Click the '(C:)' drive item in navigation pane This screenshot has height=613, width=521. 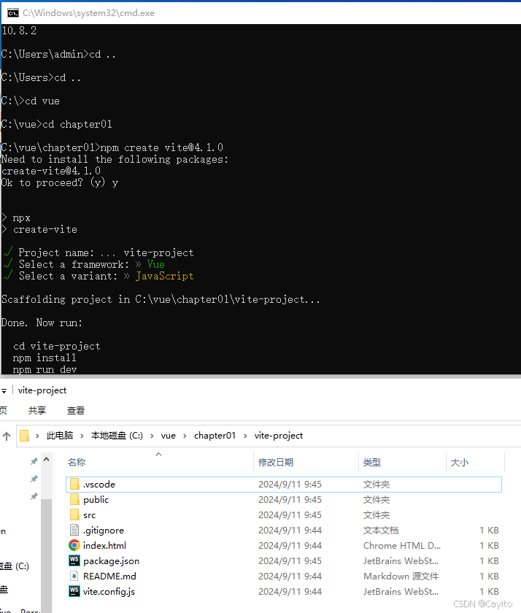click(15, 566)
